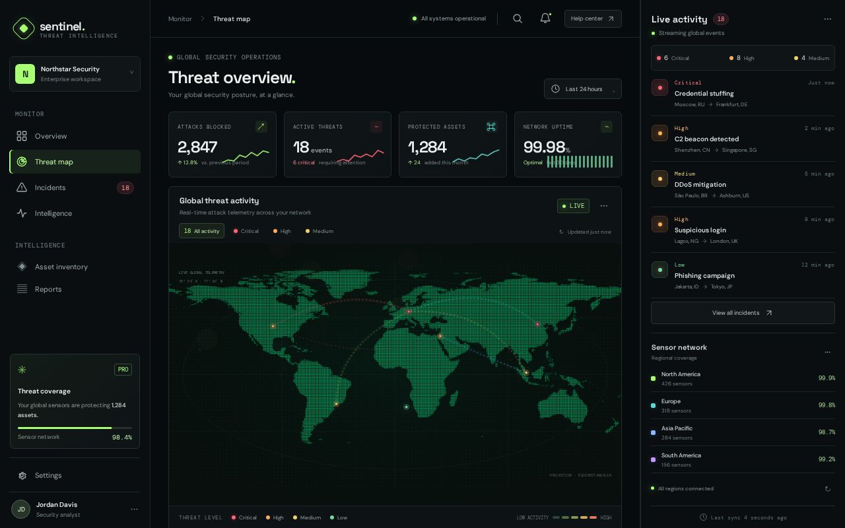Screen dimensions: 845x528
Task: Open Jordan Davis account options
Action: pos(134,509)
